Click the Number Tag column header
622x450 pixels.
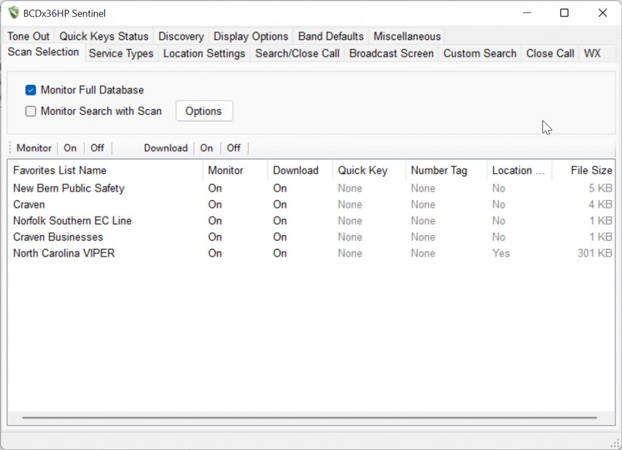coord(446,171)
